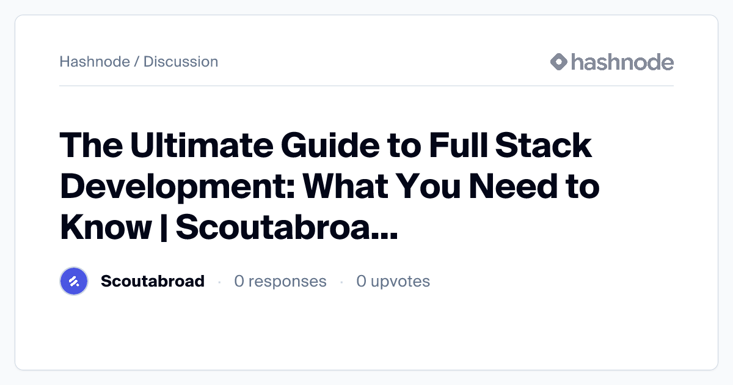
Task: View the 0 responses count
Action: 280,281
